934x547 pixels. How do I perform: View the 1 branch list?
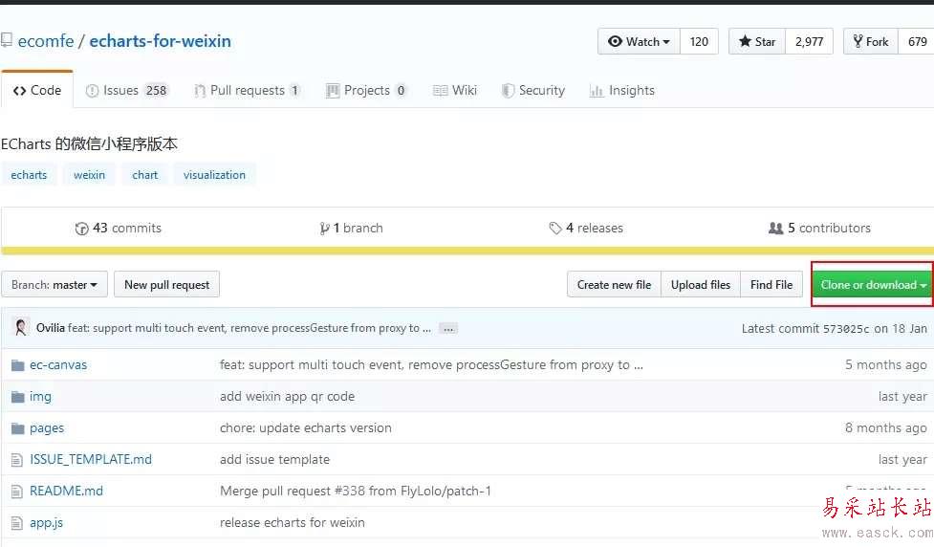[351, 229]
